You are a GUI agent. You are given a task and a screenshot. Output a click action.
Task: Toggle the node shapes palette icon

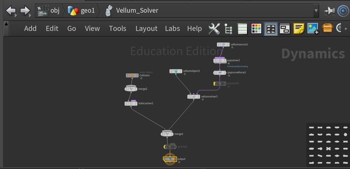(x=271, y=29)
